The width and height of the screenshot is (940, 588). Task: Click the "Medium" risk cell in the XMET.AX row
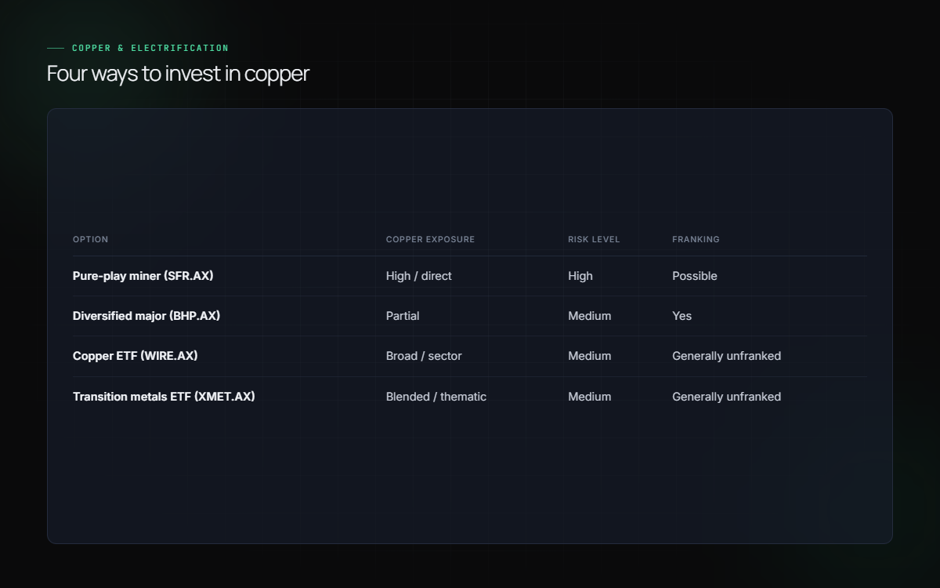[x=590, y=397]
